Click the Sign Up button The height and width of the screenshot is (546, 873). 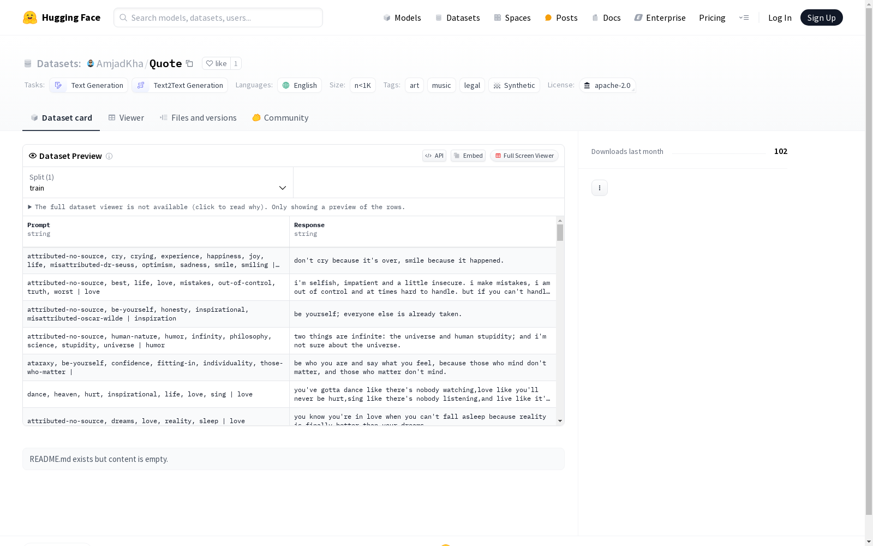coord(822,17)
